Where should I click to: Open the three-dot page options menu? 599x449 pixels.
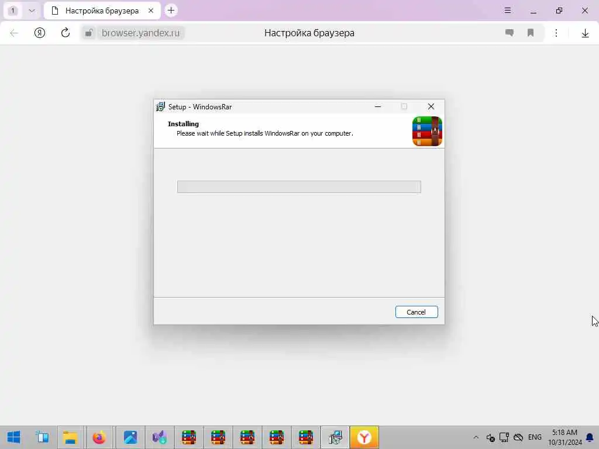tap(556, 33)
